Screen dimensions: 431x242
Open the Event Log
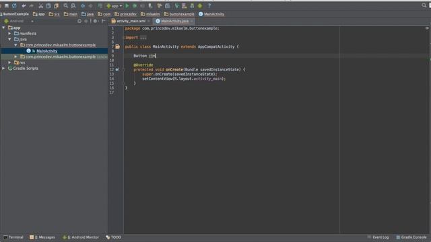tap(378, 237)
